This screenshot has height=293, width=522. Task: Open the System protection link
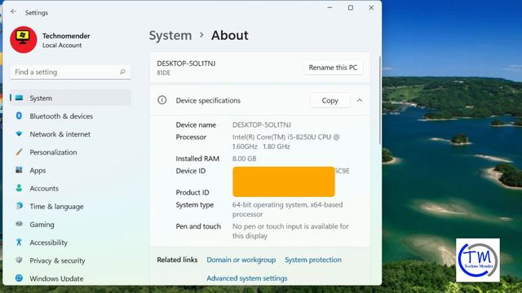tap(313, 260)
